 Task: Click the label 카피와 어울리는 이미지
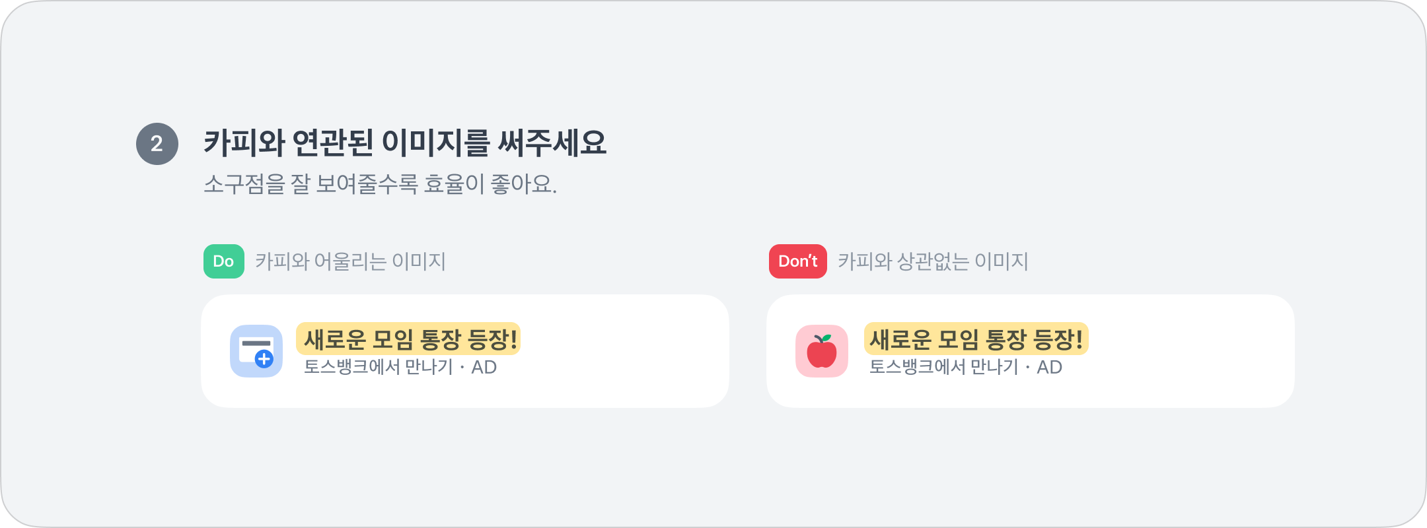(x=350, y=261)
